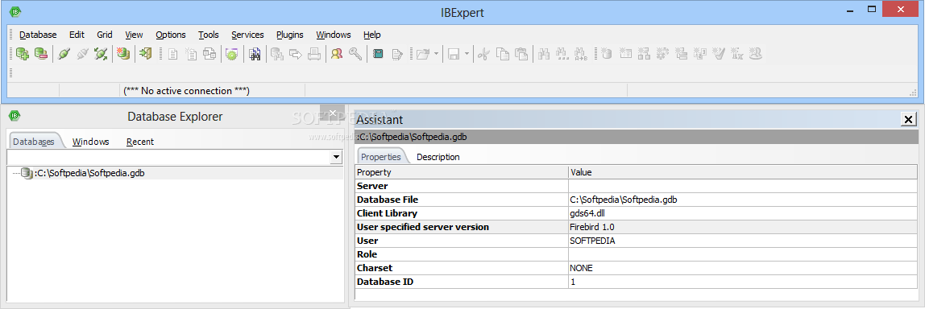Click the 'Server' property label
The image size is (925, 309).
(x=372, y=187)
